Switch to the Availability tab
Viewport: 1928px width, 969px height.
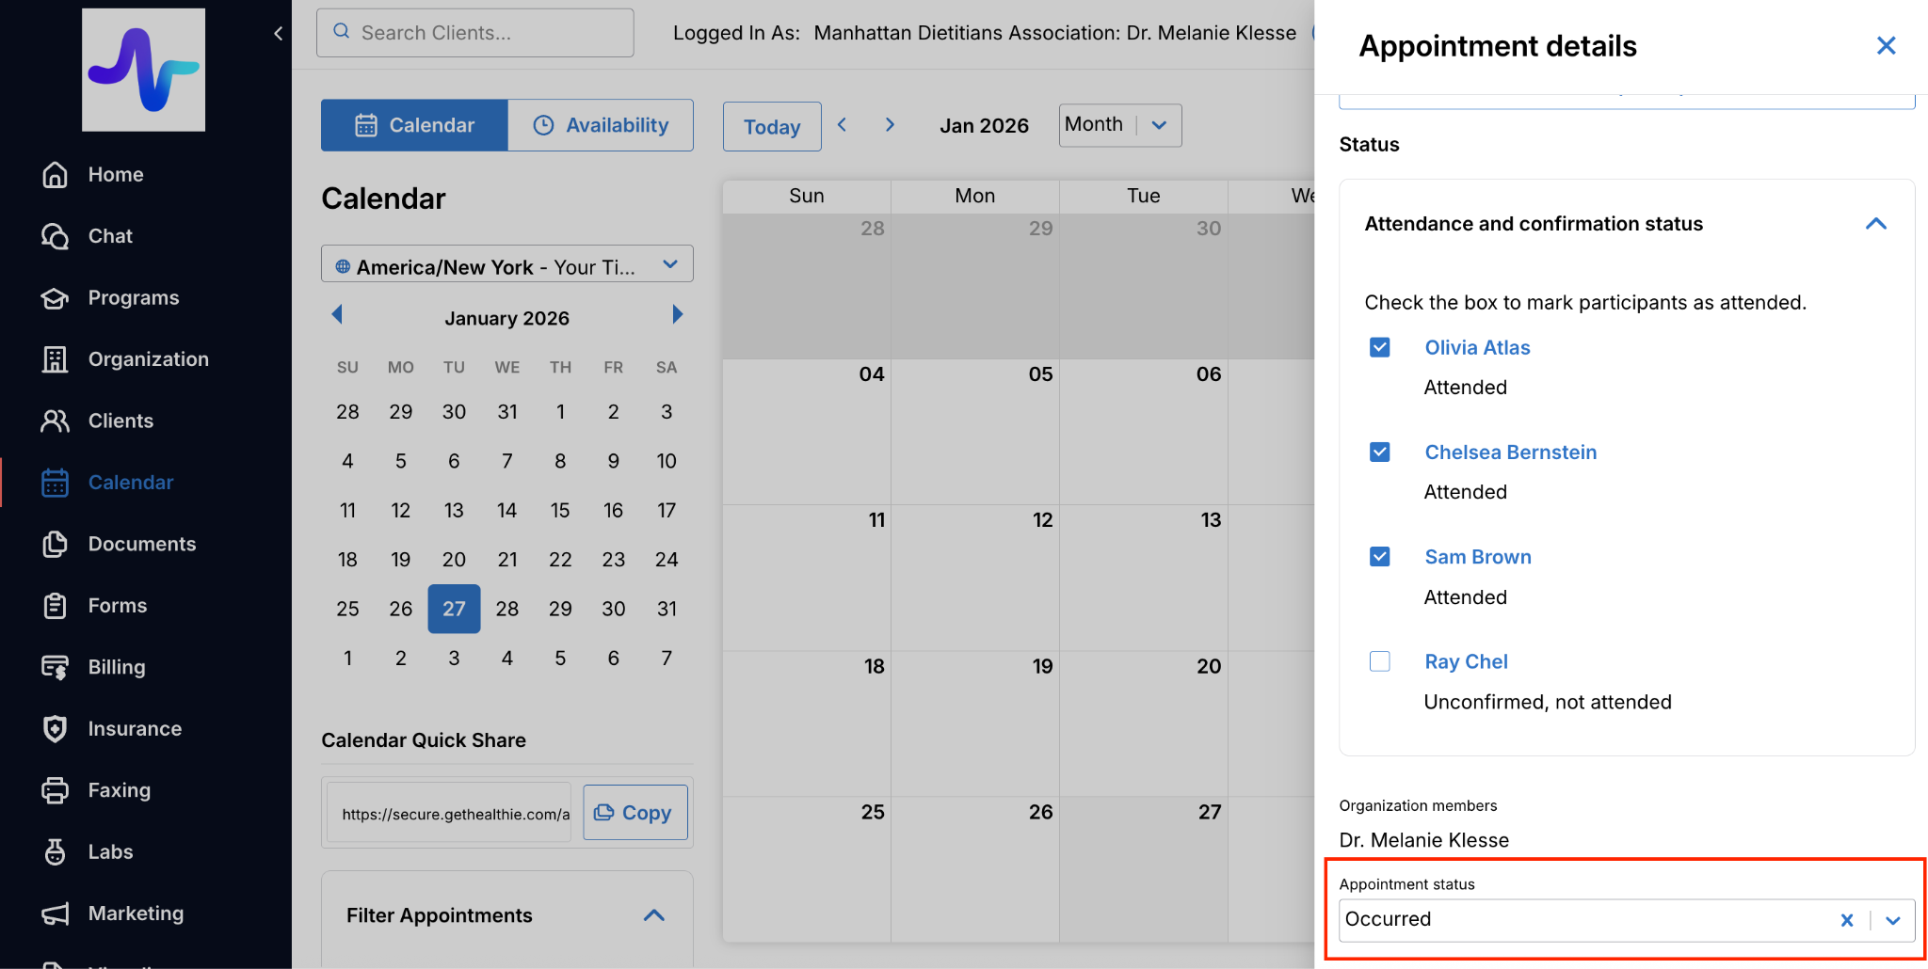click(x=601, y=125)
